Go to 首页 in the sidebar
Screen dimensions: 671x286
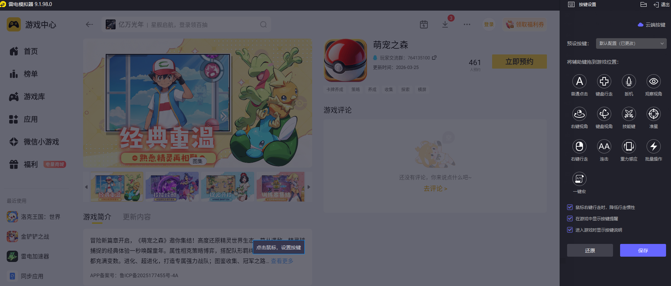[x=24, y=51]
